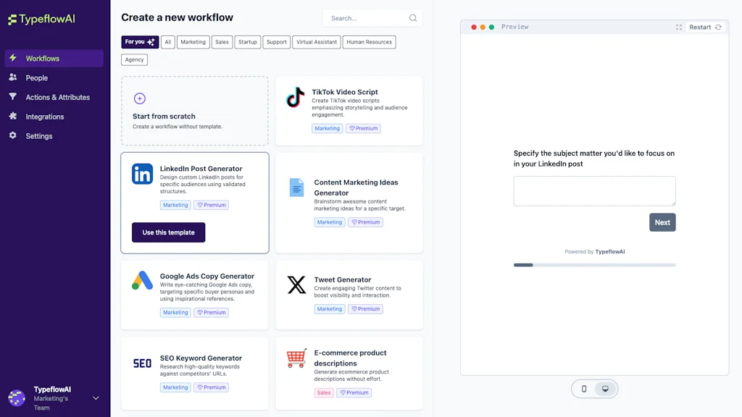This screenshot has height=417, width=742.
Task: Select the Agency filter
Action: 134,59
